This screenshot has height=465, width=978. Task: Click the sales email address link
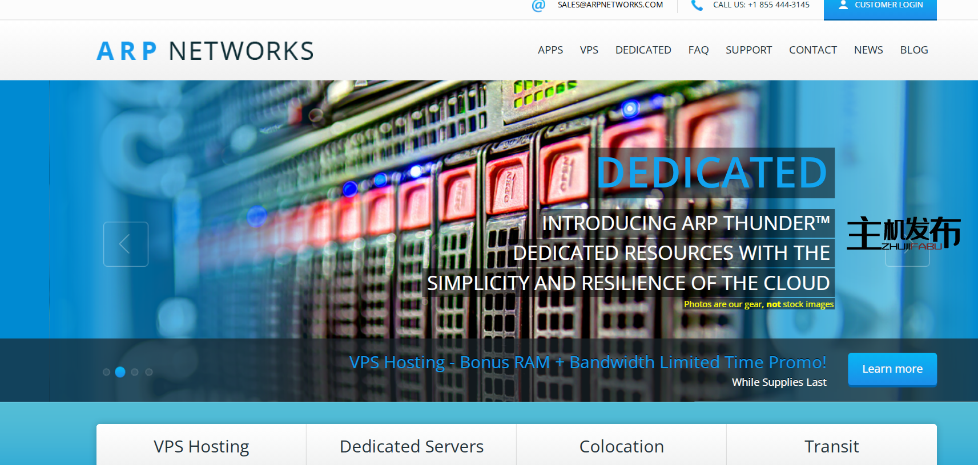(610, 5)
